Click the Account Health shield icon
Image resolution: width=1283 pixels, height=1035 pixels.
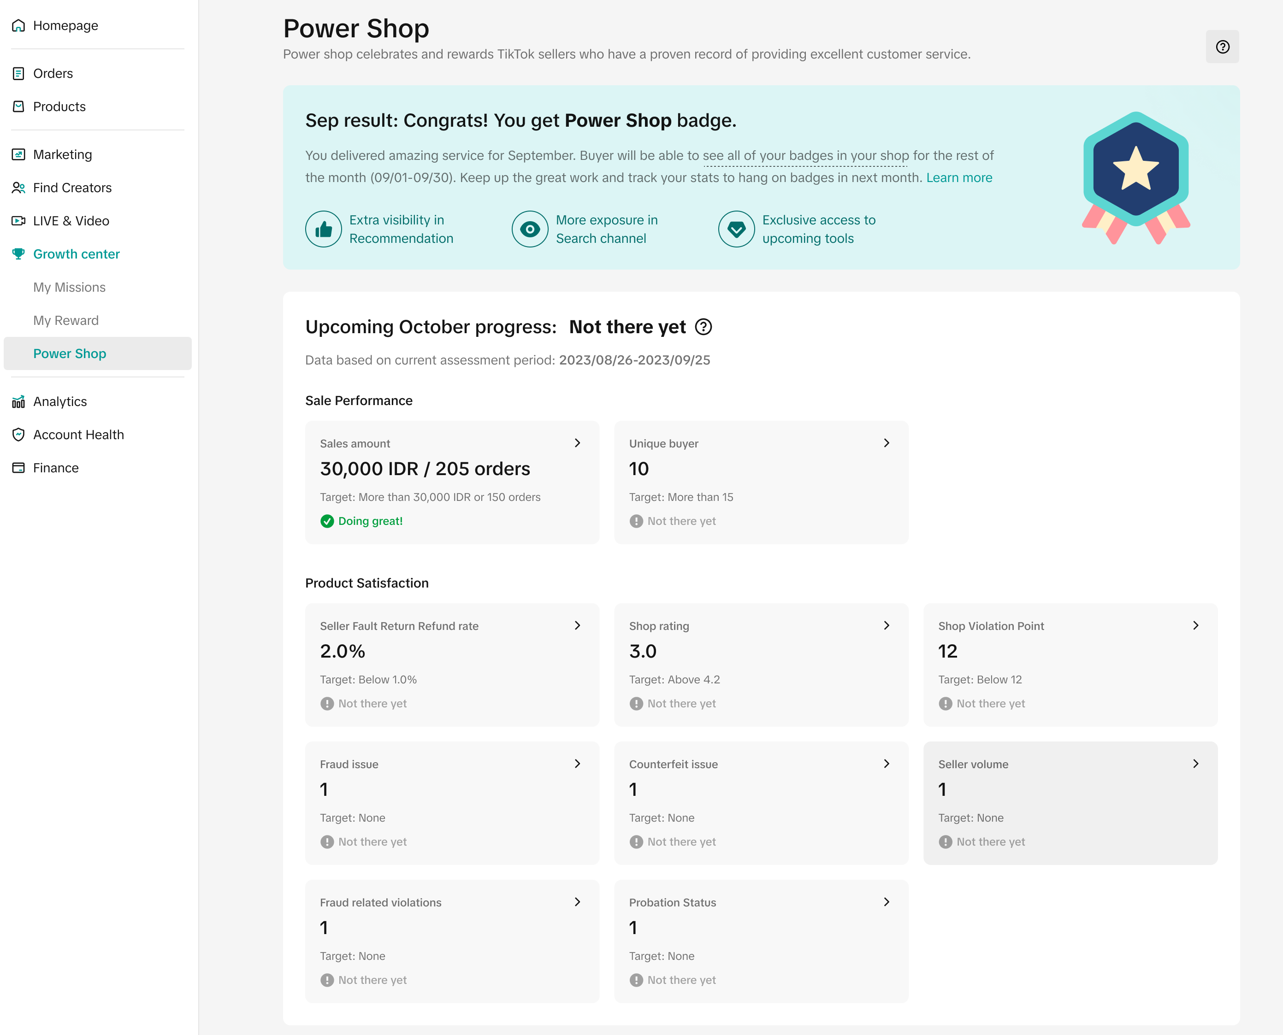click(18, 435)
